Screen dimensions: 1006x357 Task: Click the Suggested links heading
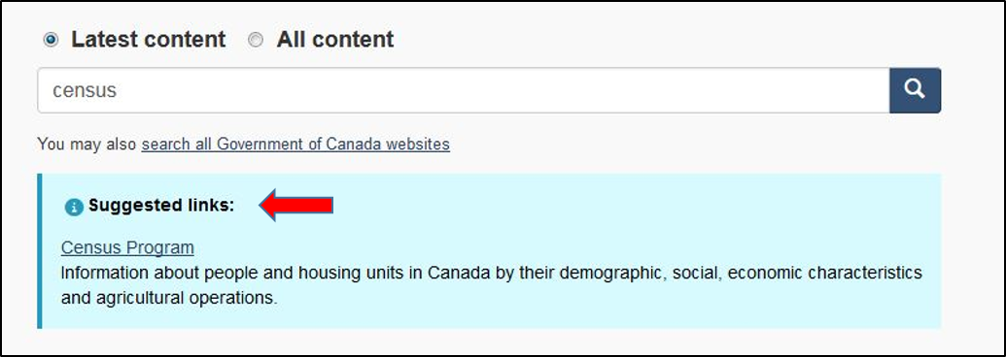click(161, 206)
